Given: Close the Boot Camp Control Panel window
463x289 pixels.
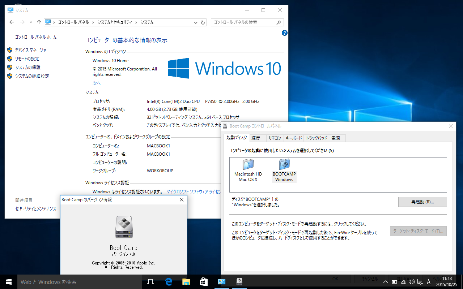Looking at the screenshot, I should pyautogui.click(x=451, y=126).
